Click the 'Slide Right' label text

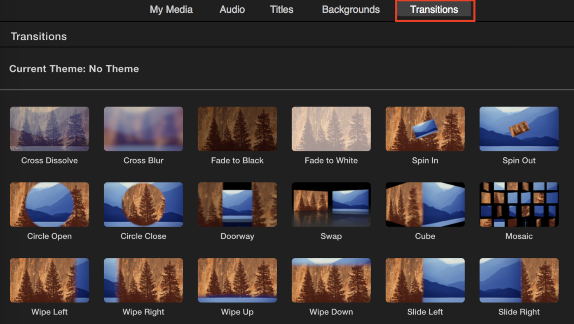point(519,312)
